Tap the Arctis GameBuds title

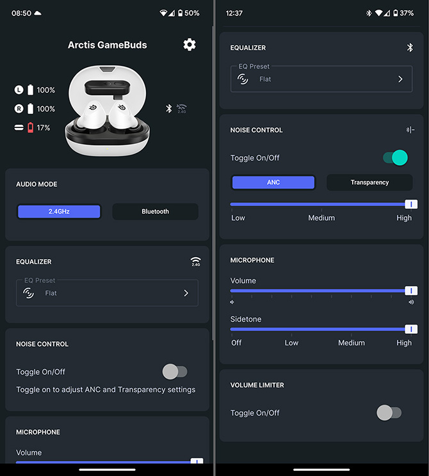(x=108, y=45)
